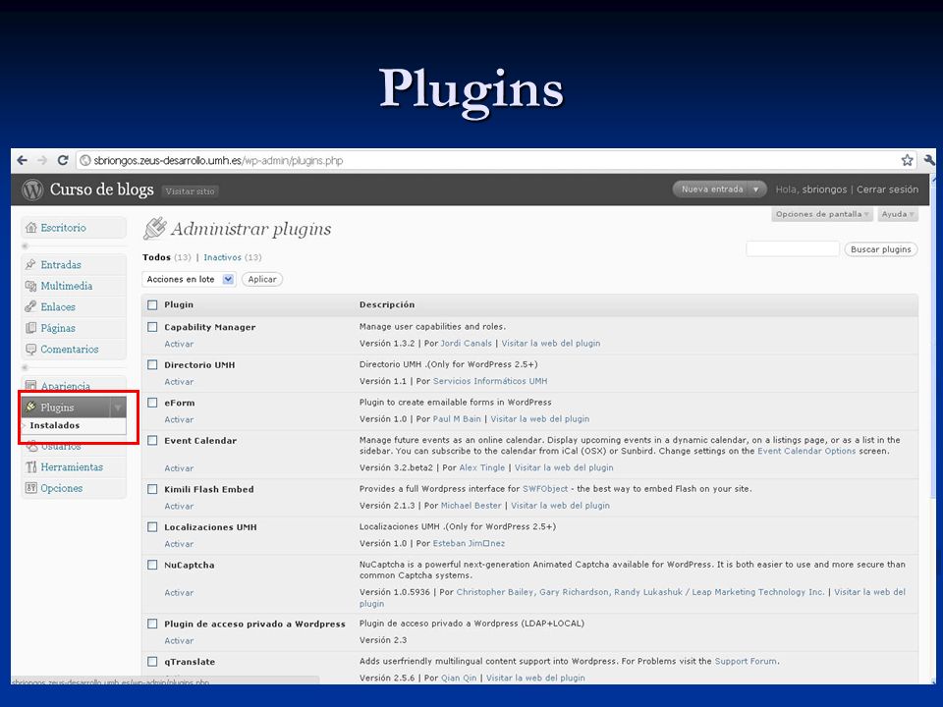This screenshot has height=707, width=943.
Task: Bookmark page using the star icon
Action: click(907, 160)
